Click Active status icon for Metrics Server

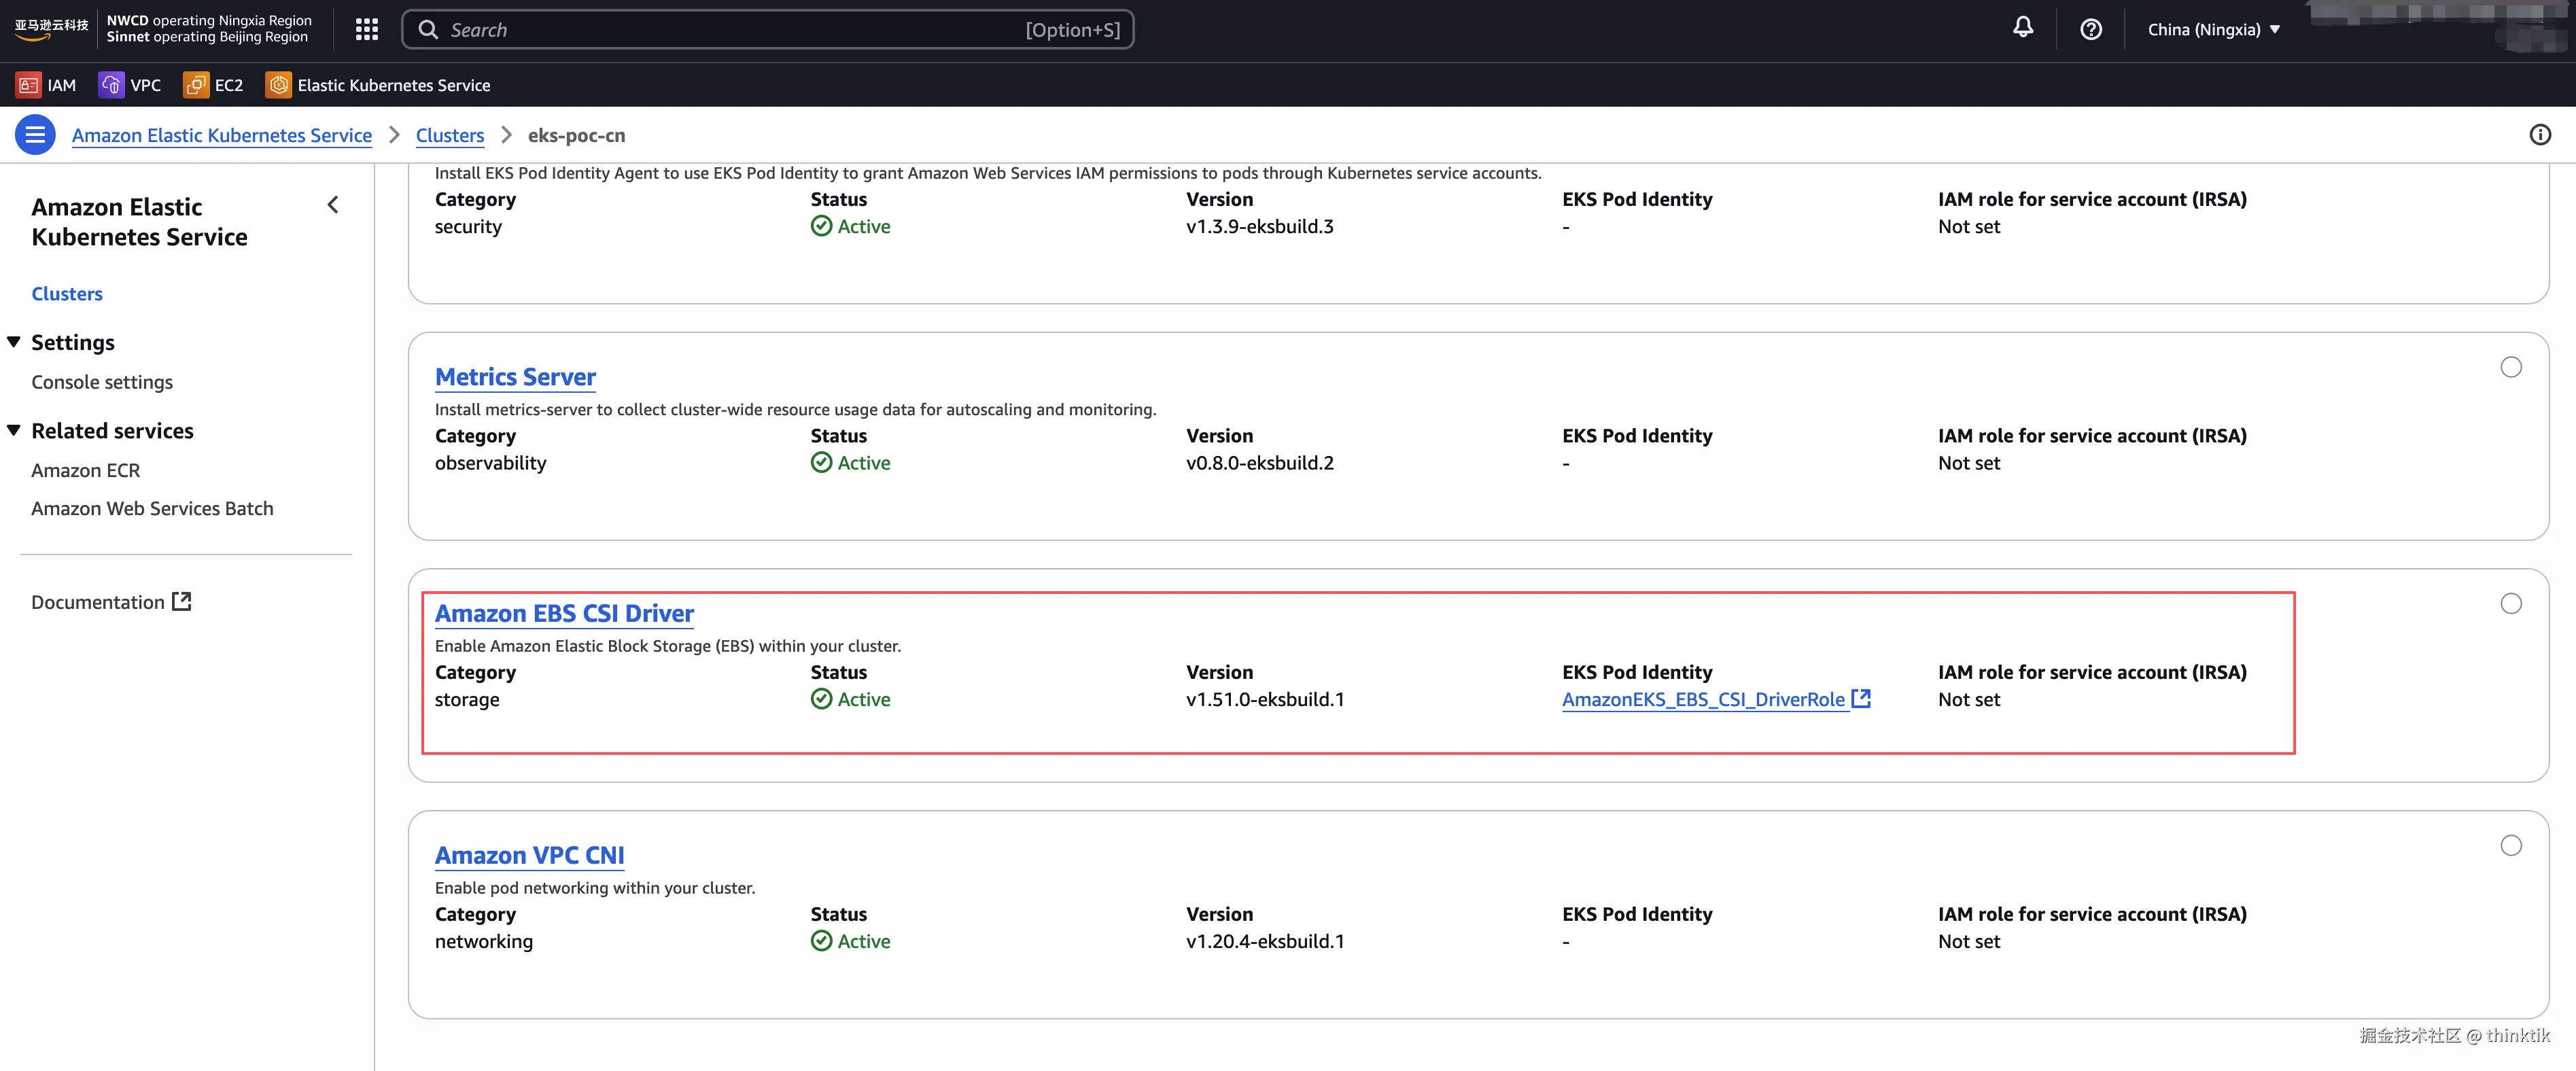(821, 462)
